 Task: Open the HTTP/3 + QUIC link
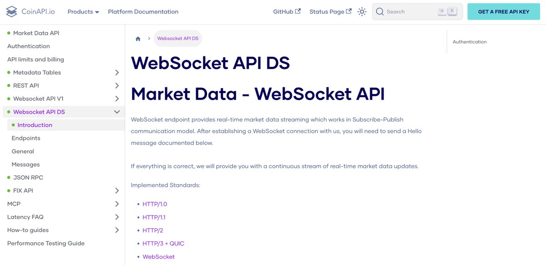[x=163, y=243]
